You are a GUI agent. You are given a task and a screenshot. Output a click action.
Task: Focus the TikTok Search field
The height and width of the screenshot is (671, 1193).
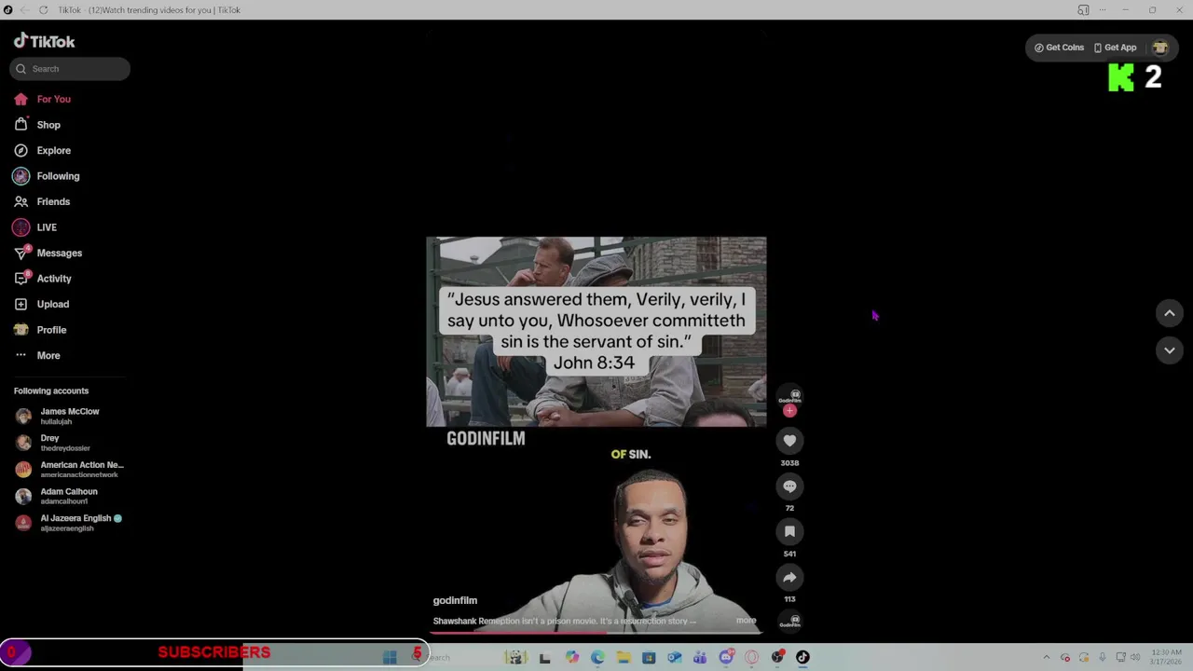point(70,69)
